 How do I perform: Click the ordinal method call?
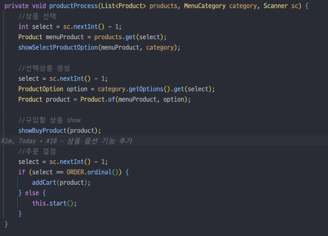(99, 172)
